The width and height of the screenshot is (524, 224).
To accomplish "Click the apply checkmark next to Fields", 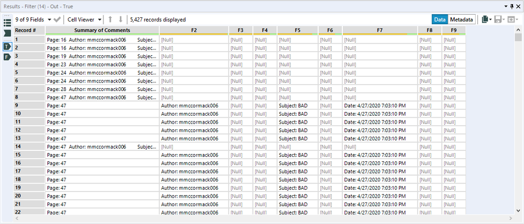I will tap(57, 20).
